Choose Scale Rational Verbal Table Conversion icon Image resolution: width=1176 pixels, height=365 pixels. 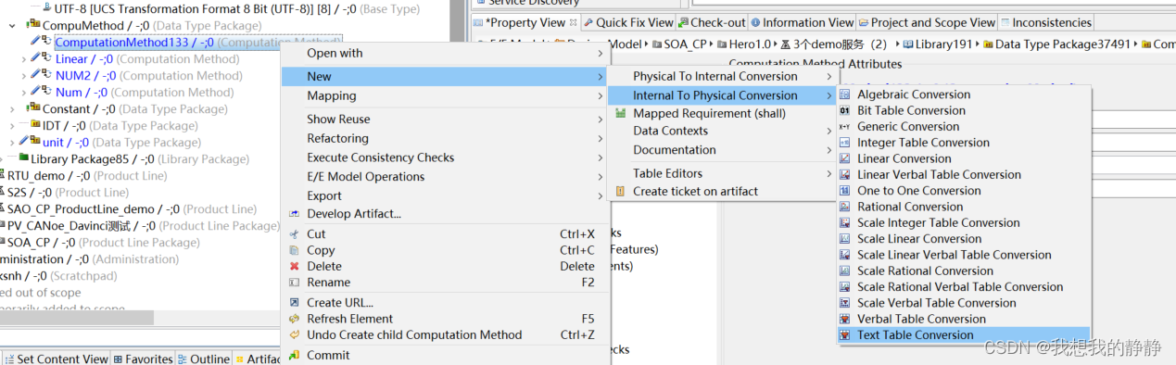(844, 287)
